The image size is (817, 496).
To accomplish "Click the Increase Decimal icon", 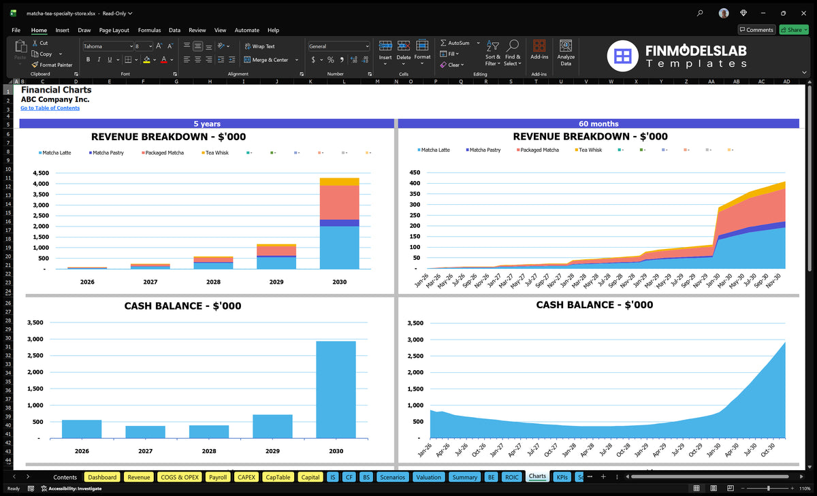I will point(353,60).
